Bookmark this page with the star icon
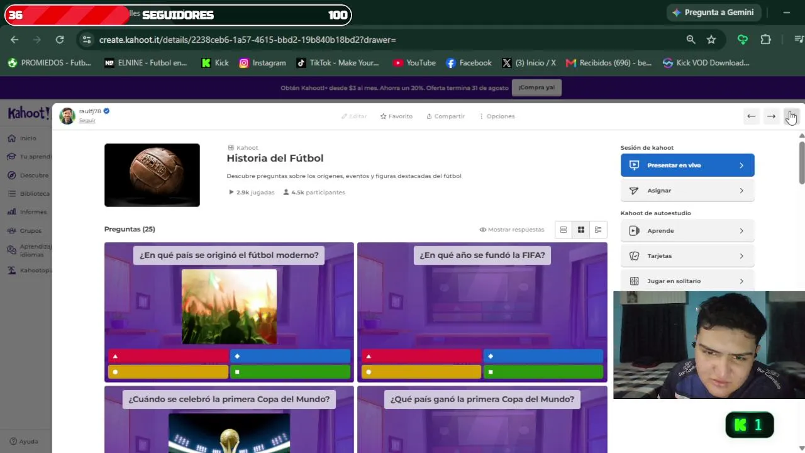 click(711, 40)
